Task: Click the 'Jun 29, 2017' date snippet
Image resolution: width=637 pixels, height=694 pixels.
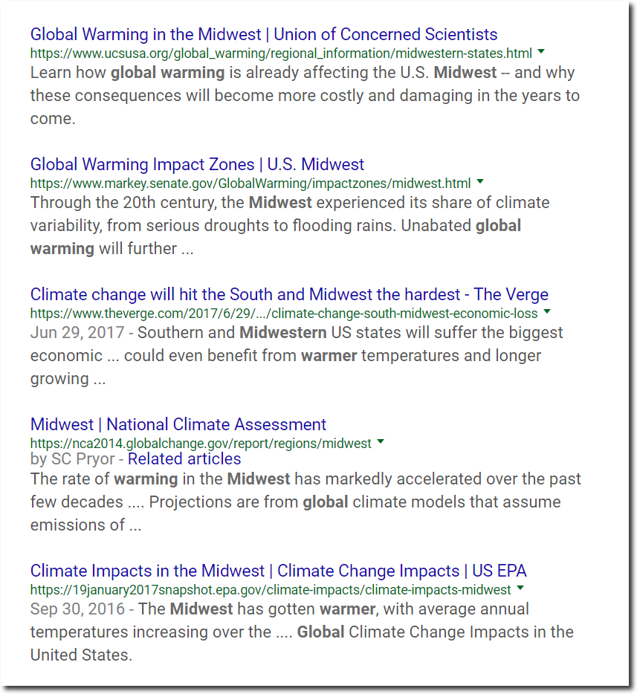Action: [x=77, y=333]
